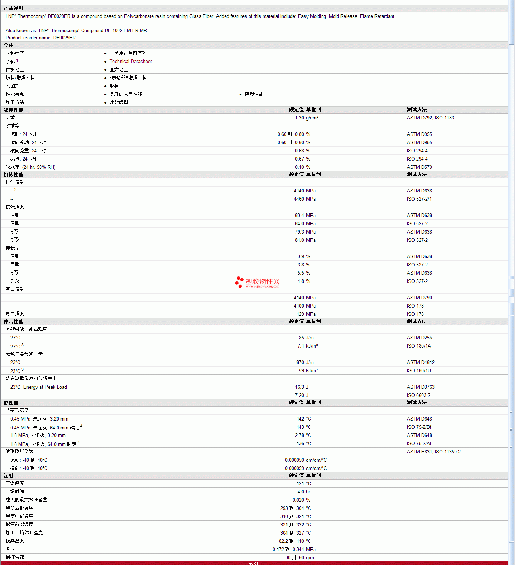The image size is (515, 565).
Task: Click the 物理性能 section header
Action: click(x=13, y=110)
